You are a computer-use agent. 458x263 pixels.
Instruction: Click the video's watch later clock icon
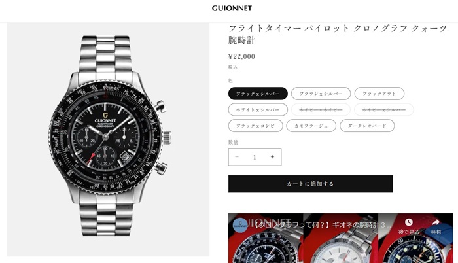pos(409,222)
